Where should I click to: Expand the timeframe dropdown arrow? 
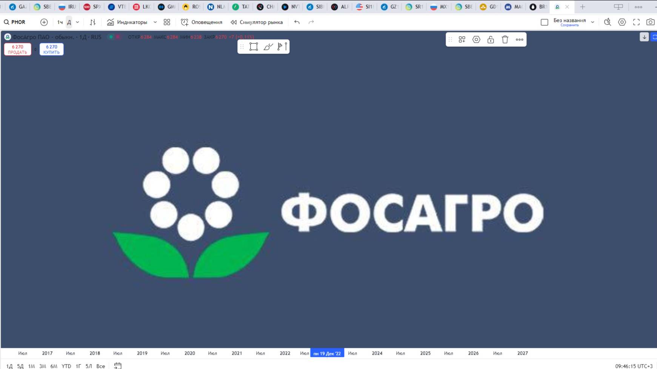(x=78, y=22)
